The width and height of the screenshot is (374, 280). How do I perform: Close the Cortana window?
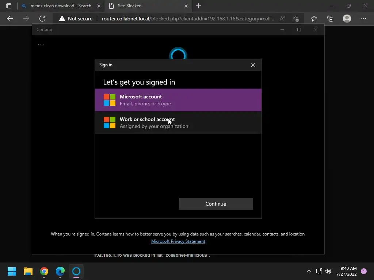[x=316, y=30]
